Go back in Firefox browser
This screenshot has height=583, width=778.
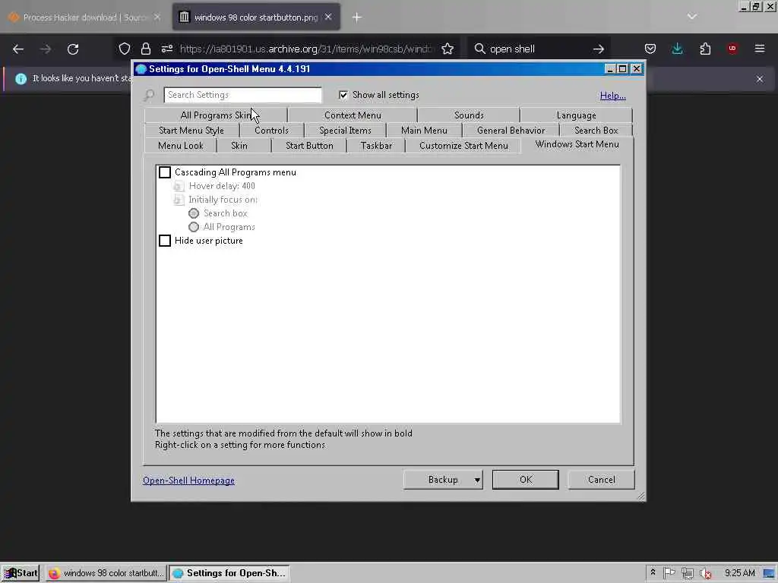(x=18, y=49)
